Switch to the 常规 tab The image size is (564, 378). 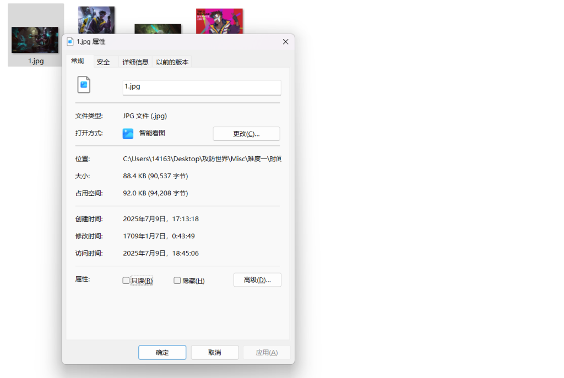pyautogui.click(x=78, y=61)
